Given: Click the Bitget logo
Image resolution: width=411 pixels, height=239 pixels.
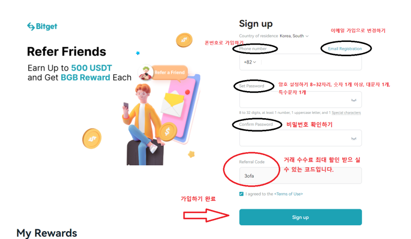Looking at the screenshot, I should (42, 26).
